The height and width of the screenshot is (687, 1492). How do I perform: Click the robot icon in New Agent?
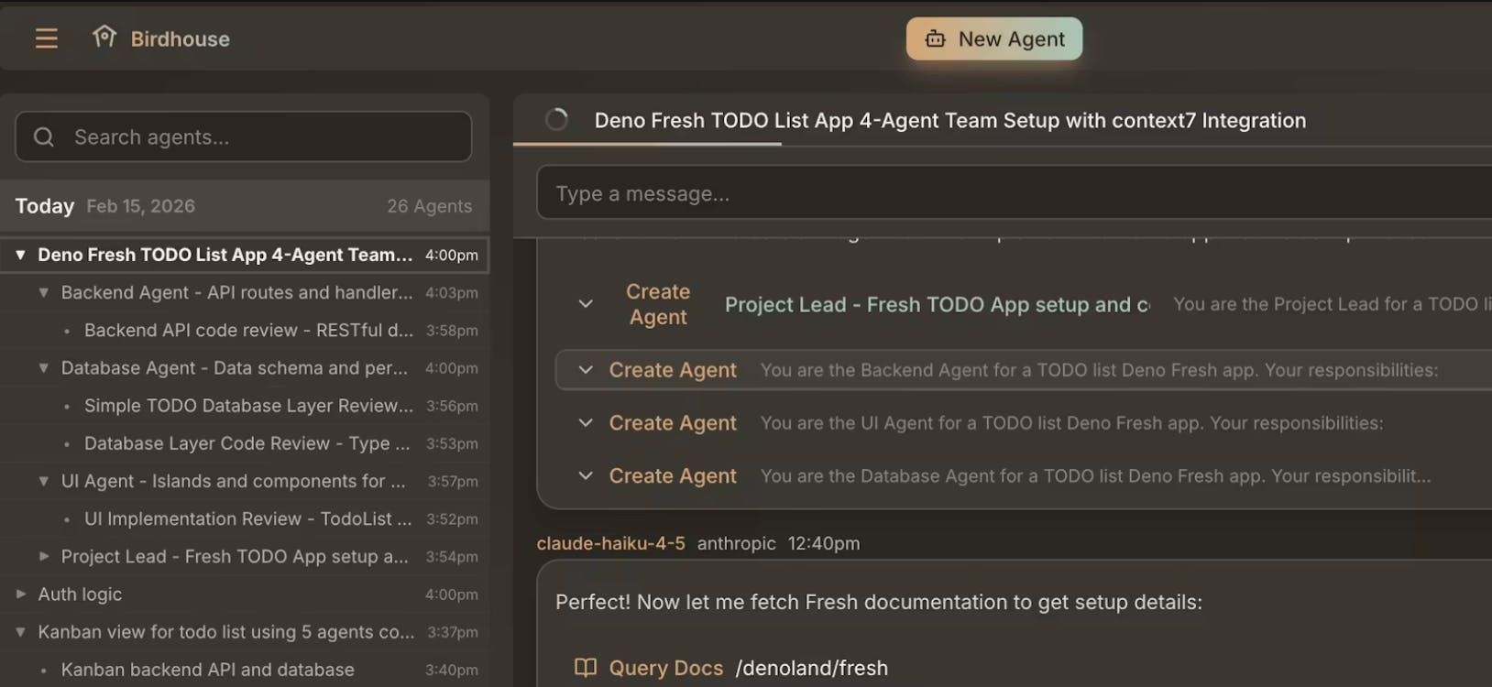(x=935, y=38)
